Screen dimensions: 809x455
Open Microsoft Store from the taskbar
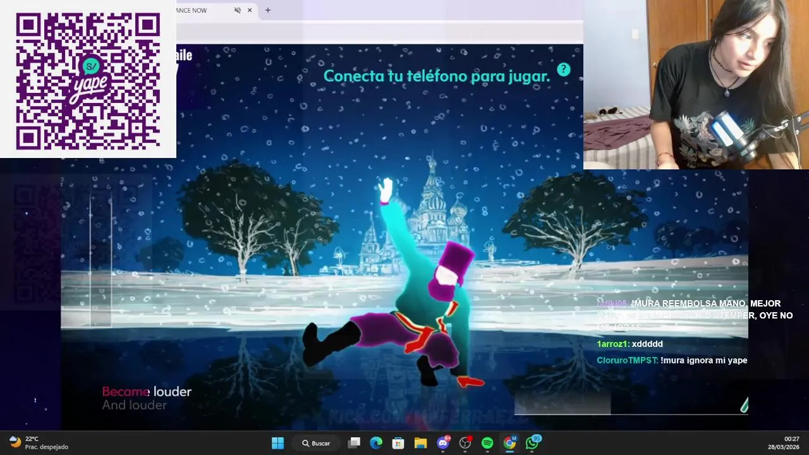click(398, 443)
